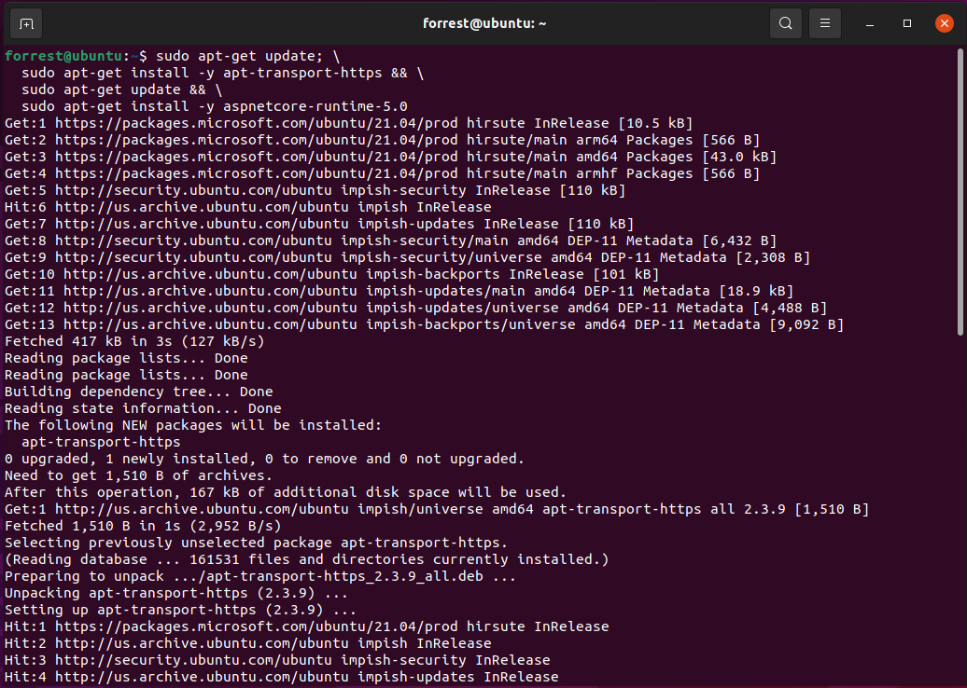Viewport: 967px width, 688px height.
Task: Click 'After this operation, 167 kB' line
Action: point(286,492)
